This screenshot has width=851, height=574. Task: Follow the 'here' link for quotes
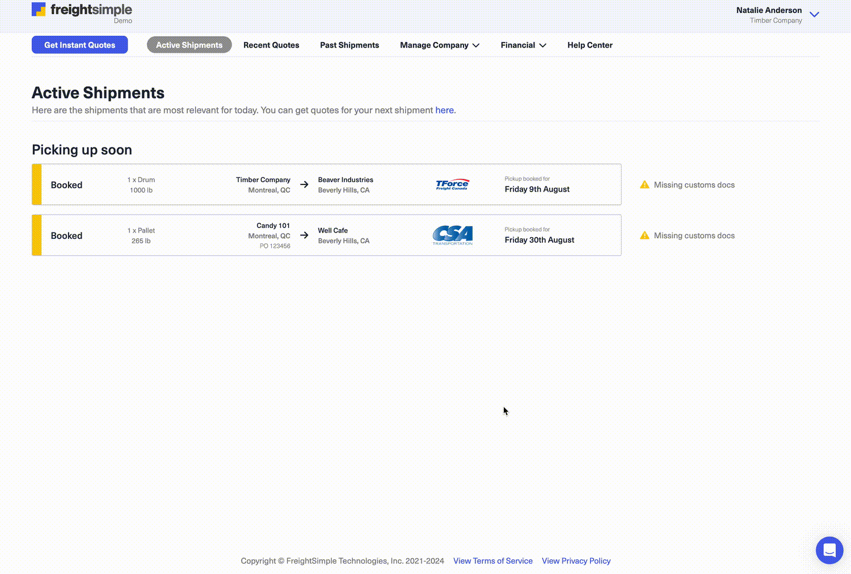click(444, 110)
